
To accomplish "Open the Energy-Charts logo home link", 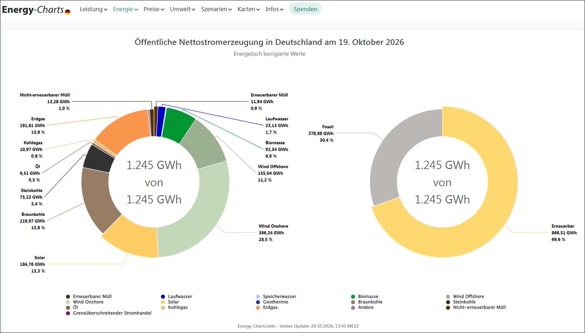I will pos(37,9).
